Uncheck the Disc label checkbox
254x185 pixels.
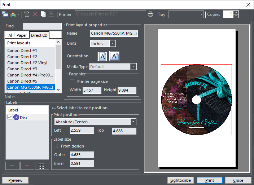tap(10, 117)
